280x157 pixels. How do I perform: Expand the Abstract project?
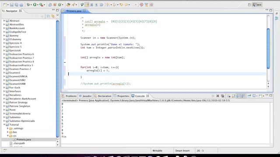4,20
